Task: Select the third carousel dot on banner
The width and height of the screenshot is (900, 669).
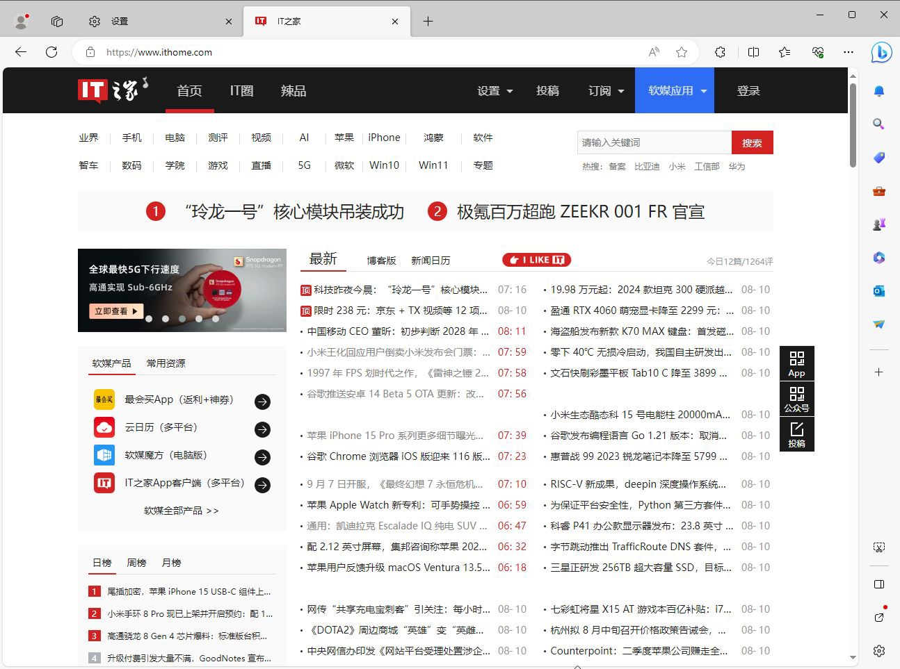Action: coord(182,319)
